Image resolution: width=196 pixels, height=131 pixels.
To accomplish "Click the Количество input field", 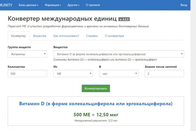I will click(x=27, y=74).
